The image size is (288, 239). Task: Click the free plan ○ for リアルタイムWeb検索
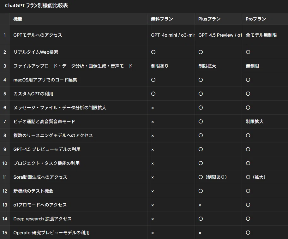click(x=153, y=52)
